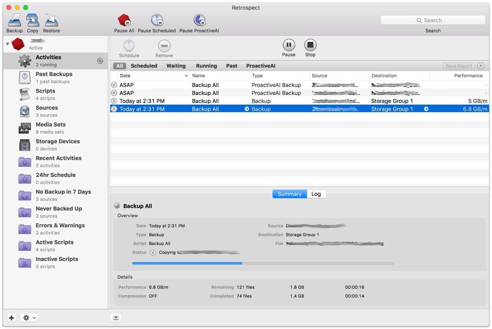Open 24hr Schedule folder
The image size is (492, 329).
coord(56,179)
